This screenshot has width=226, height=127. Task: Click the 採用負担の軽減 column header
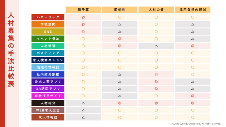click(193, 10)
